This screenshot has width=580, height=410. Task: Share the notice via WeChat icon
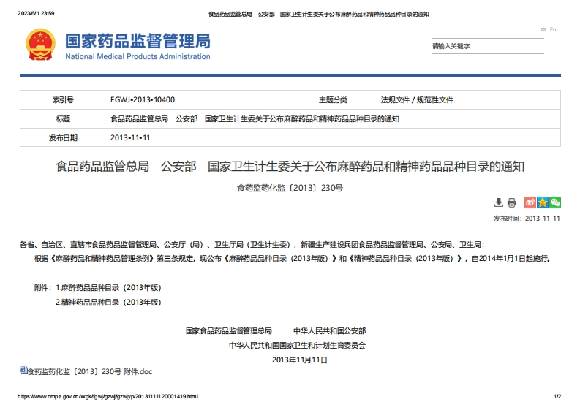tap(555, 202)
